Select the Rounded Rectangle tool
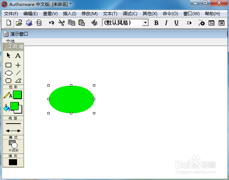This screenshot has height=180, width=229. tap(8, 81)
